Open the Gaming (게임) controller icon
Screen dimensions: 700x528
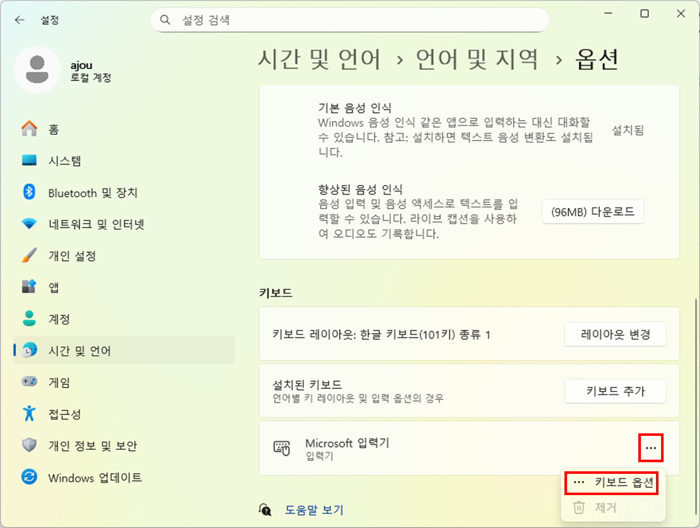click(x=29, y=382)
